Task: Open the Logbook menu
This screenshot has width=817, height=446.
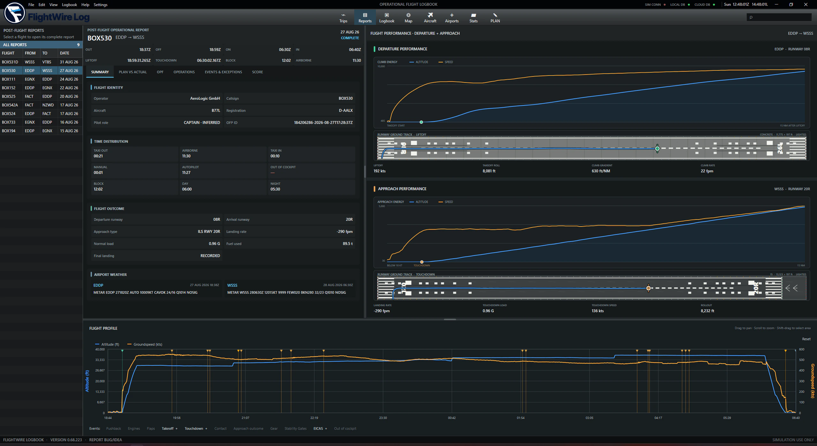Action: [69, 4]
